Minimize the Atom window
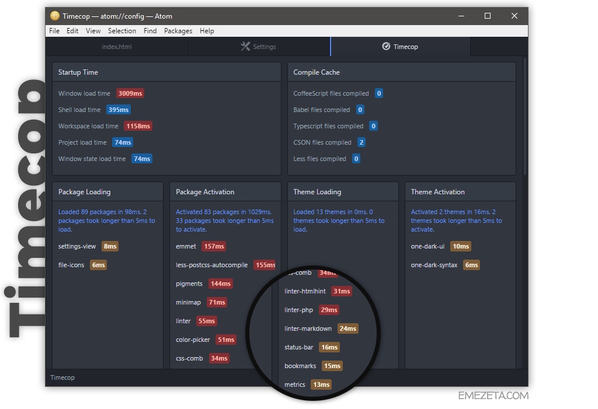598x409 pixels. point(461,16)
